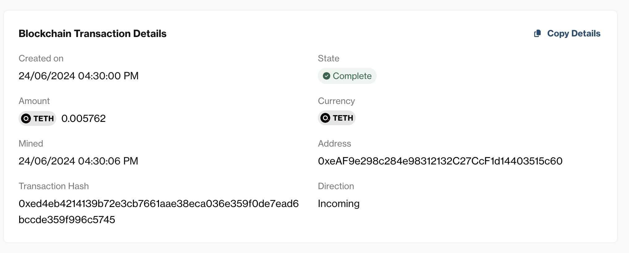
Task: Click the Copy Details clipboard icon
Action: tap(537, 33)
